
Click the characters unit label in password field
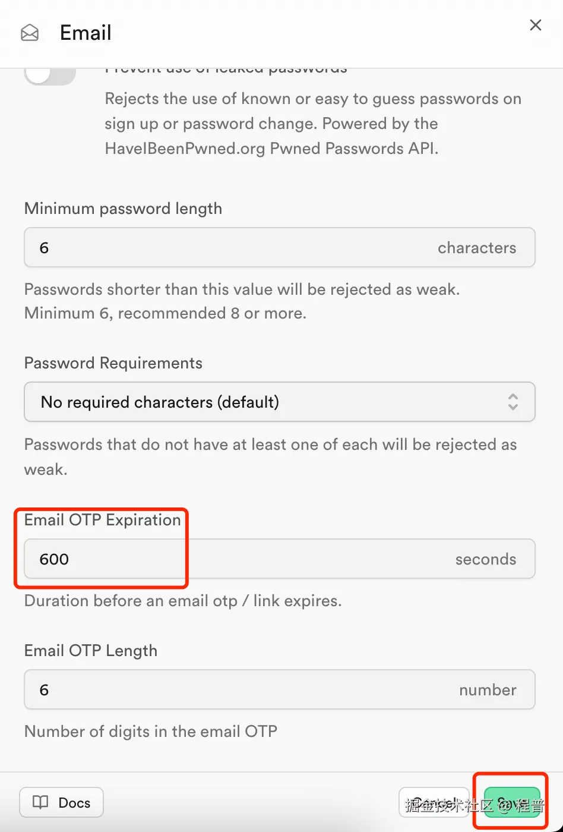(477, 247)
